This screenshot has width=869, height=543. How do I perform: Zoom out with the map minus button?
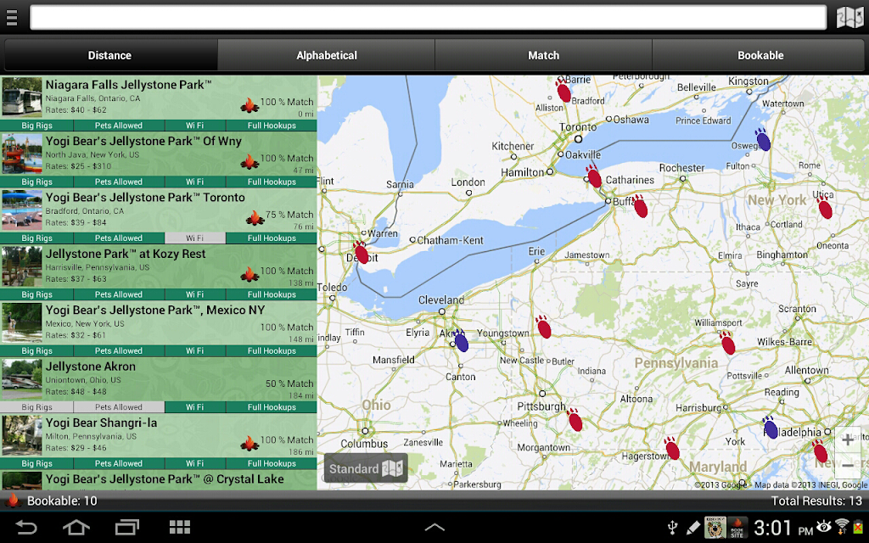tap(848, 466)
